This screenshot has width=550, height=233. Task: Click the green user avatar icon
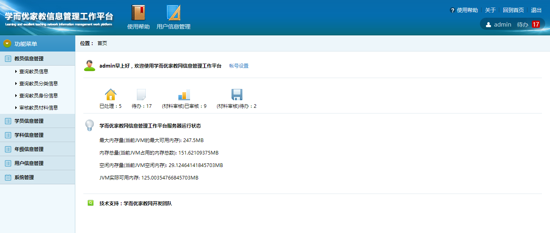coord(89,66)
